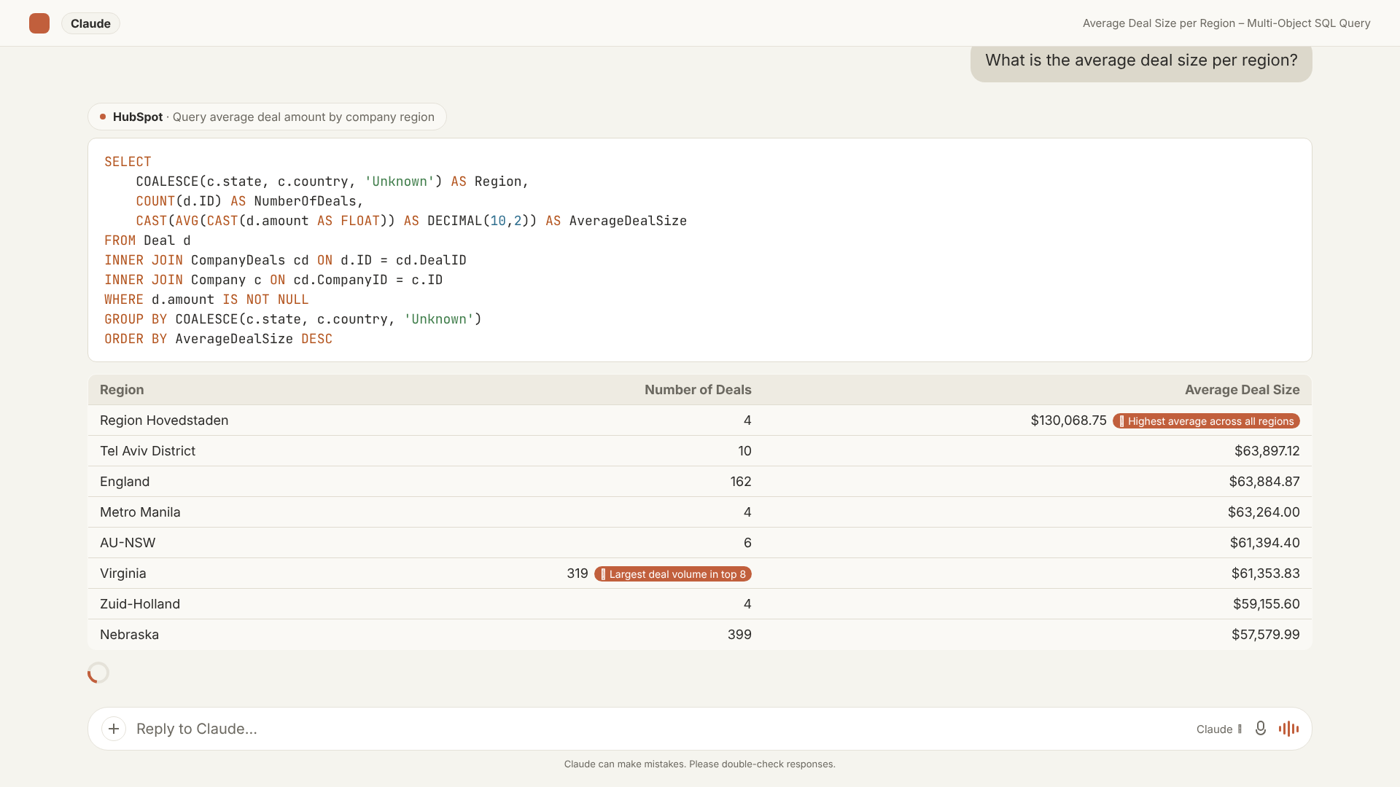
Task: Expand the HubSpot query tool chip
Action: 267,117
